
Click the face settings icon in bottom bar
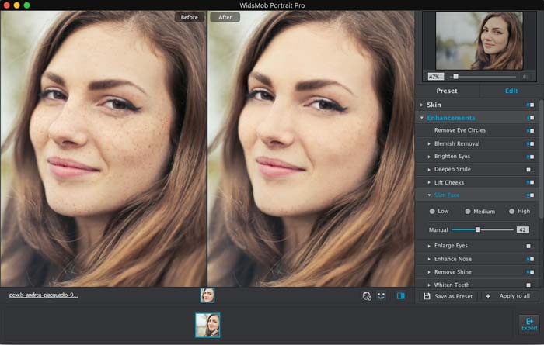tap(366, 295)
